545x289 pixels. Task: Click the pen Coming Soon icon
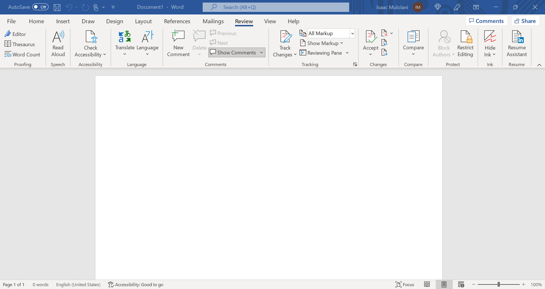(x=457, y=7)
